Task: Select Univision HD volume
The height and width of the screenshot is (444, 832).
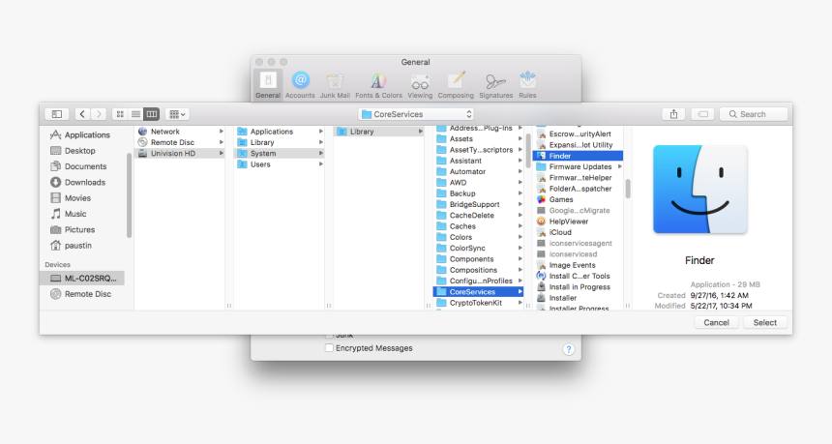Action: pos(180,153)
